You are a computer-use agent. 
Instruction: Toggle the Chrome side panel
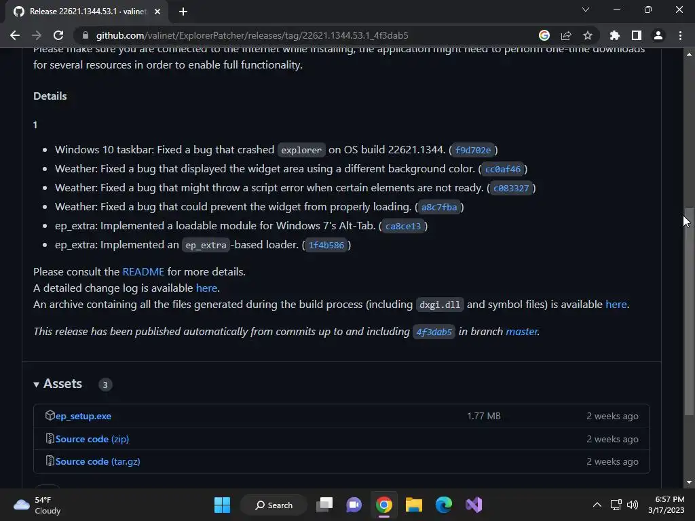(637, 35)
